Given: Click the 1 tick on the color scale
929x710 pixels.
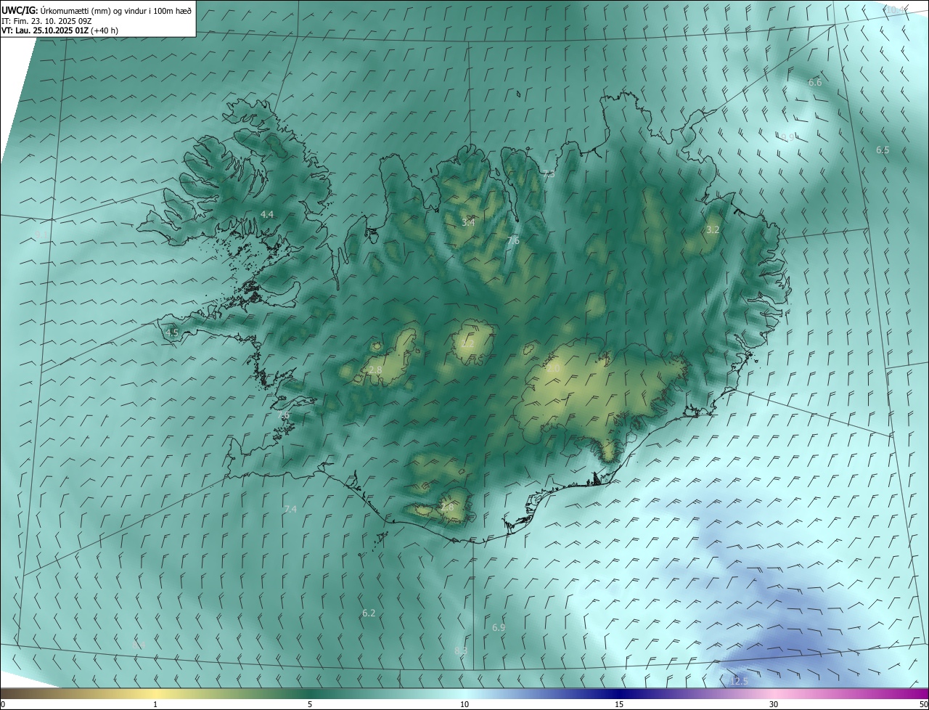Looking at the screenshot, I should click(155, 704).
